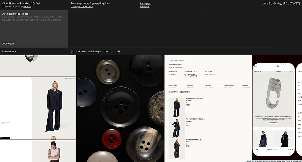This screenshot has height=162, width=302.
Task: Open the LinkedIn profile link
Action: [145, 6]
